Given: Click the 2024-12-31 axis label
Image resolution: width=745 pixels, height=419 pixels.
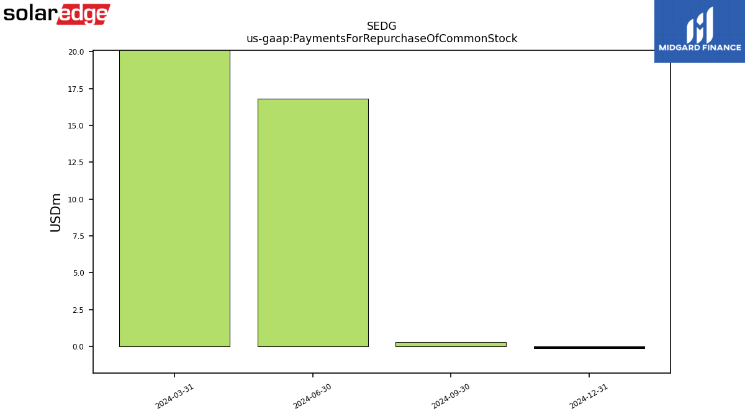Looking at the screenshot, I should (589, 397).
